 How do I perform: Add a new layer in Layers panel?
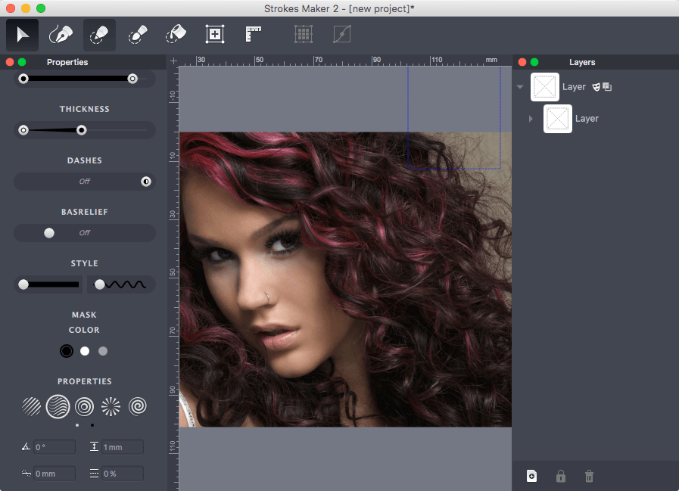pos(532,476)
